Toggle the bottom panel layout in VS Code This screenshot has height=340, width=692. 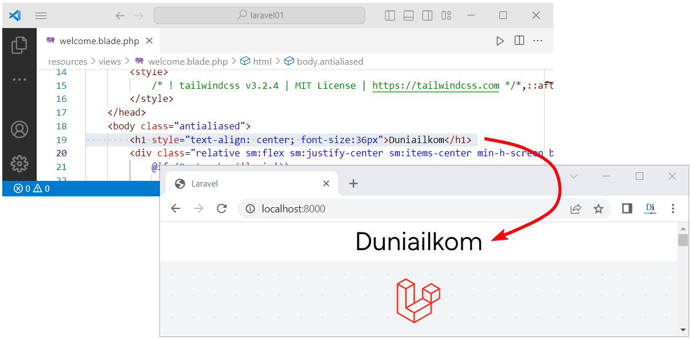pos(409,15)
